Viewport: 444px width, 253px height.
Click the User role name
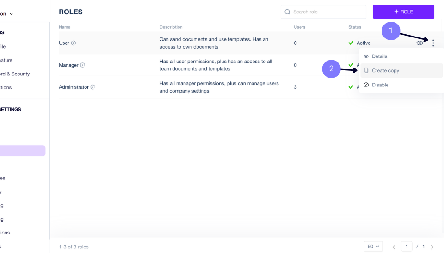pyautogui.click(x=64, y=43)
